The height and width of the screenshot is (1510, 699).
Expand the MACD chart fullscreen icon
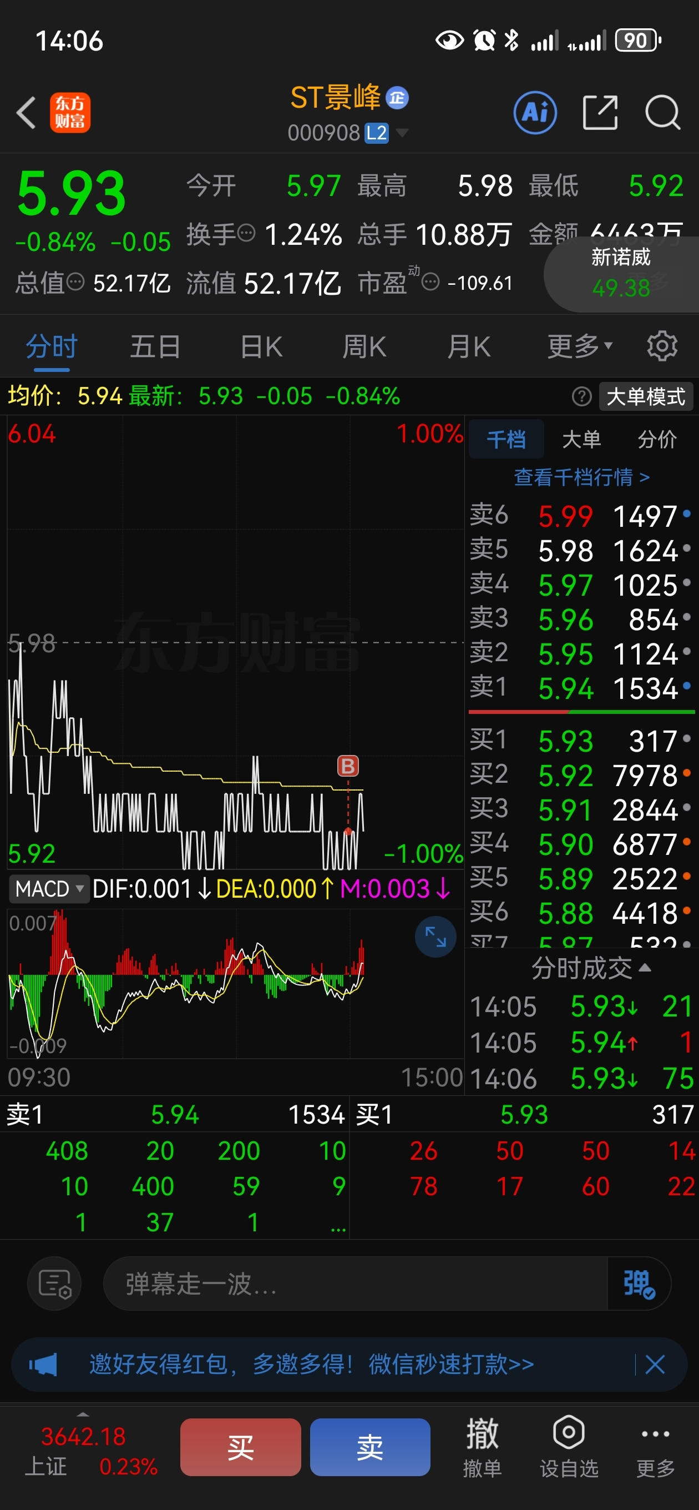point(435,937)
